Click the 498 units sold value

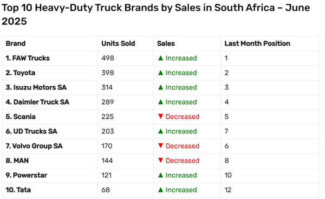coord(108,58)
